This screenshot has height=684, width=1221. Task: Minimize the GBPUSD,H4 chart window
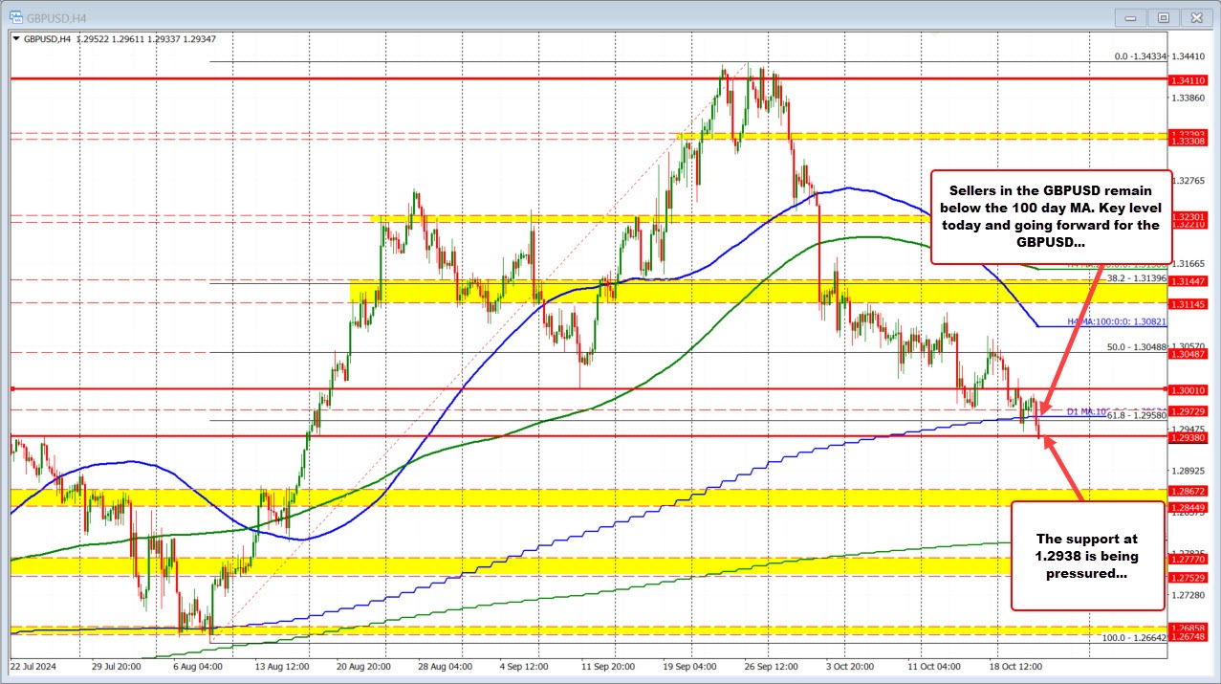pyautogui.click(x=1130, y=17)
